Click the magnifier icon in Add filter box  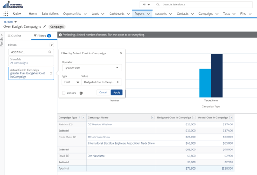pyautogui.click(x=50, y=52)
